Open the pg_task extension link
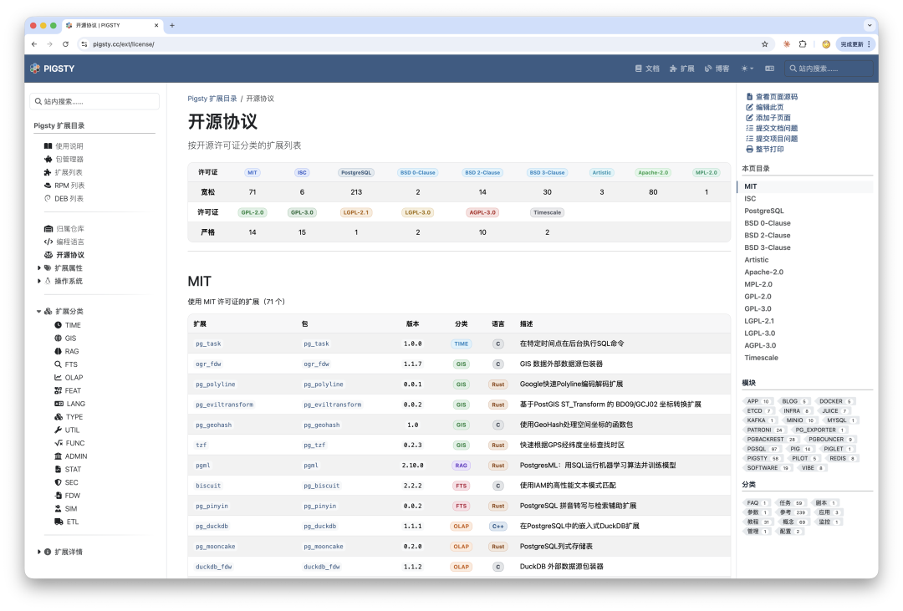Viewport: 903px width, 611px height. pos(208,344)
